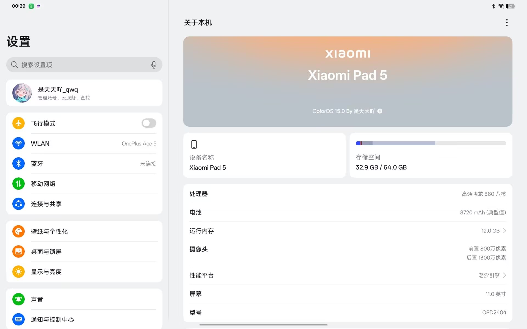Image resolution: width=527 pixels, height=329 pixels.
Task: Tap the 处理器 row
Action: pos(348,194)
